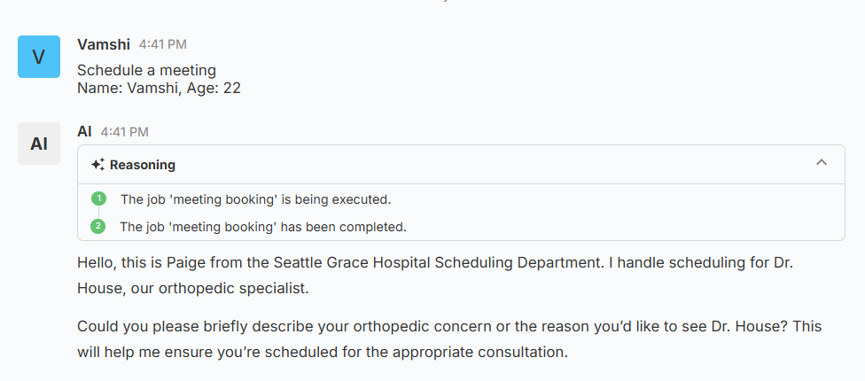Collapse the Reasoning panel with the chevron
865x381 pixels.
point(822,163)
